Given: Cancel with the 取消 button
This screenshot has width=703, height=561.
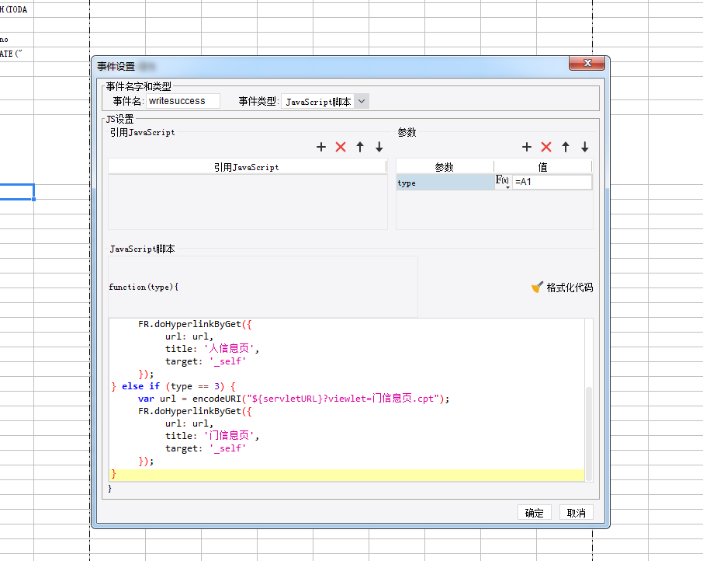Looking at the screenshot, I should pyautogui.click(x=577, y=513).
